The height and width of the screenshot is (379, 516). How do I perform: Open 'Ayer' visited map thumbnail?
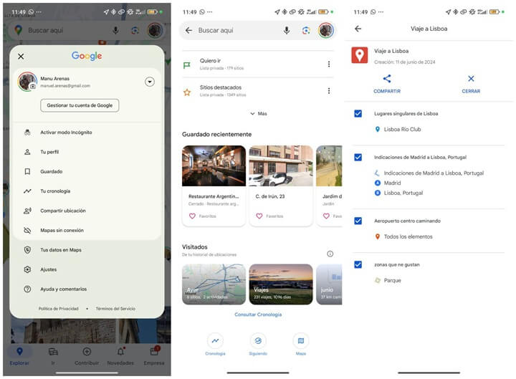[x=214, y=284]
